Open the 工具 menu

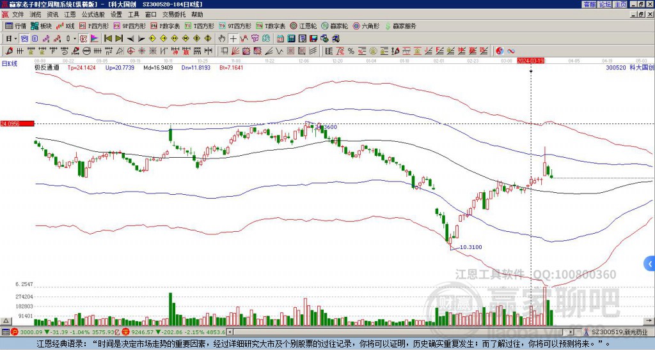[x=133, y=15]
